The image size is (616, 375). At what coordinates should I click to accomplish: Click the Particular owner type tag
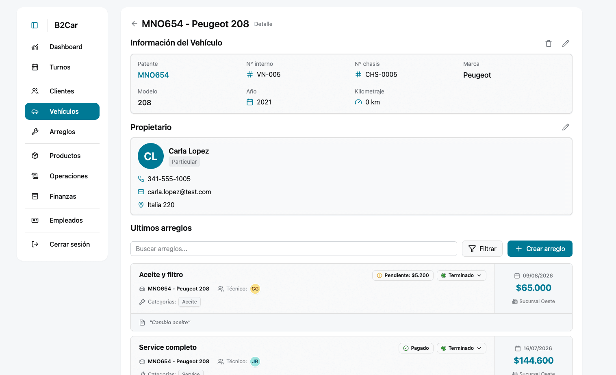pos(184,162)
